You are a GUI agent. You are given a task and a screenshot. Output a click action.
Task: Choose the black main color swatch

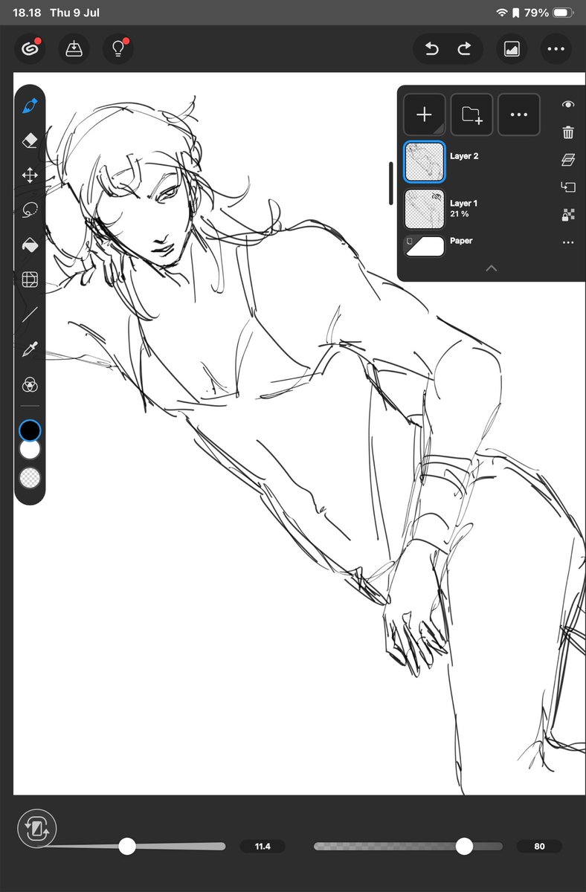30,430
